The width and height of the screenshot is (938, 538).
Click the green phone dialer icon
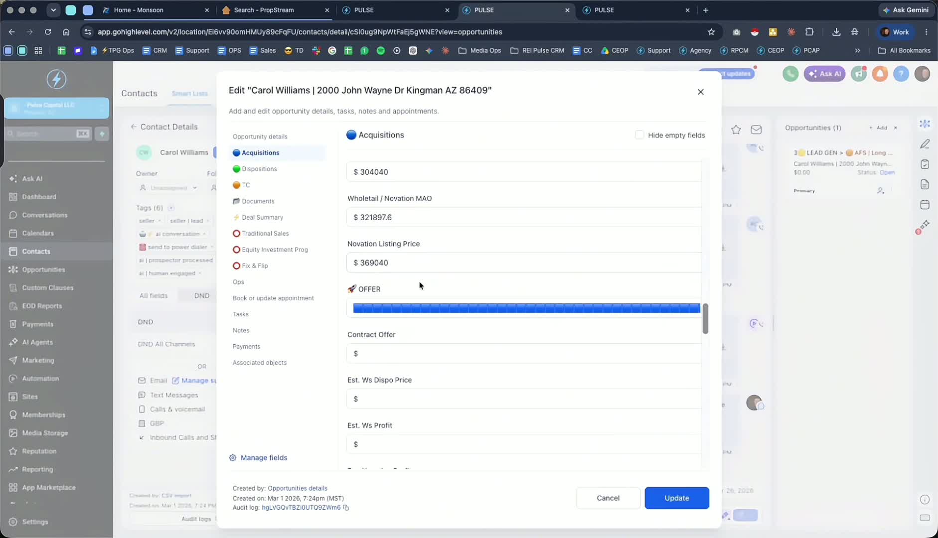tap(790, 74)
